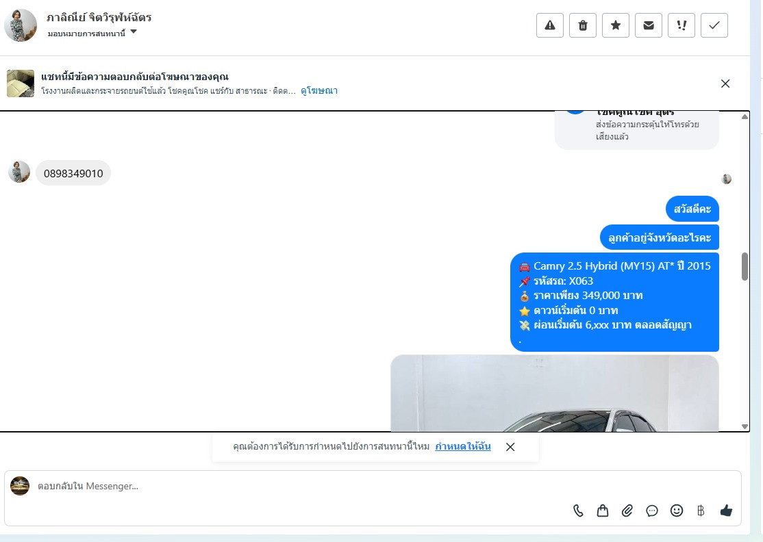The image size is (763, 542).
Task: Click the baht payment request icon
Action: tap(701, 511)
